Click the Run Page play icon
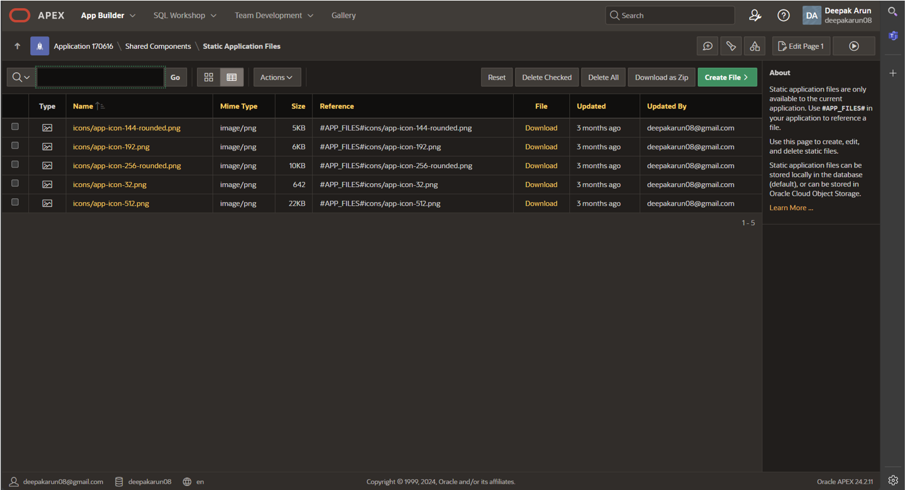The image size is (908, 490). coord(853,46)
